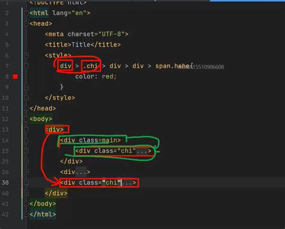This screenshot has height=229, width=285.
Task: Collapse the style block fold on line 6
Action: (x=26, y=55)
